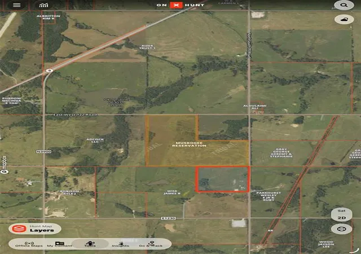Tap the East West 122 Road label

coord(75,115)
